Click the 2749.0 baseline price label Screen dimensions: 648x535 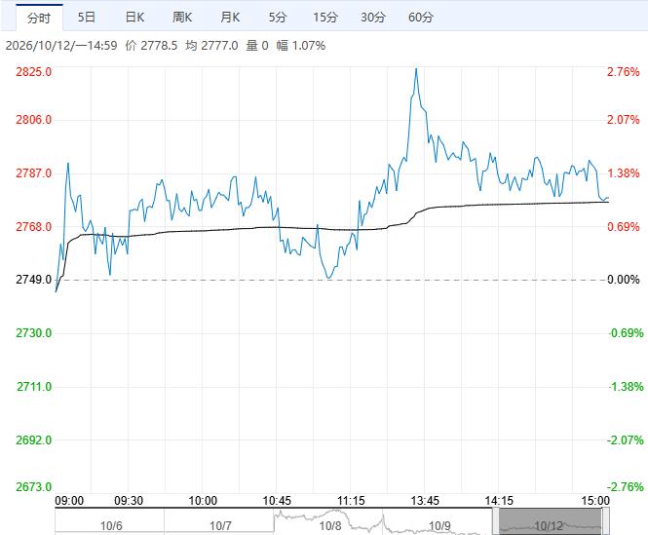pos(34,280)
